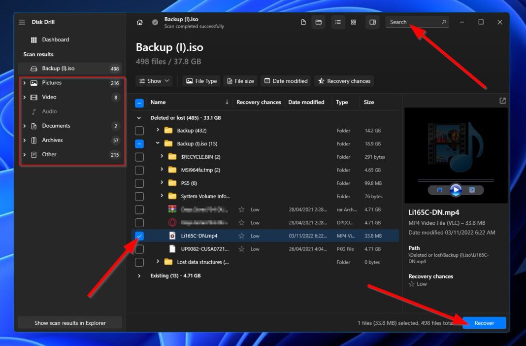Click the PS5 folder icon

click(172, 183)
